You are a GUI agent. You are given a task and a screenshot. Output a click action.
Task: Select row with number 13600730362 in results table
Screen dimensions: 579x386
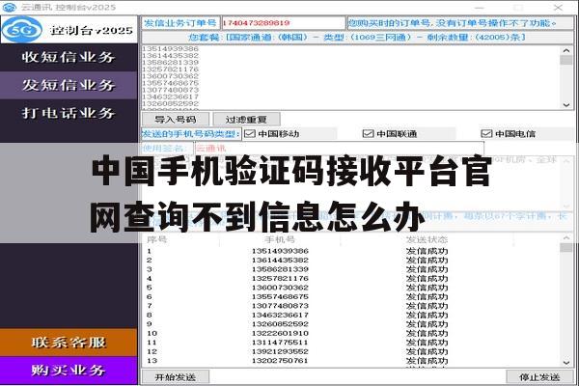(x=351, y=288)
